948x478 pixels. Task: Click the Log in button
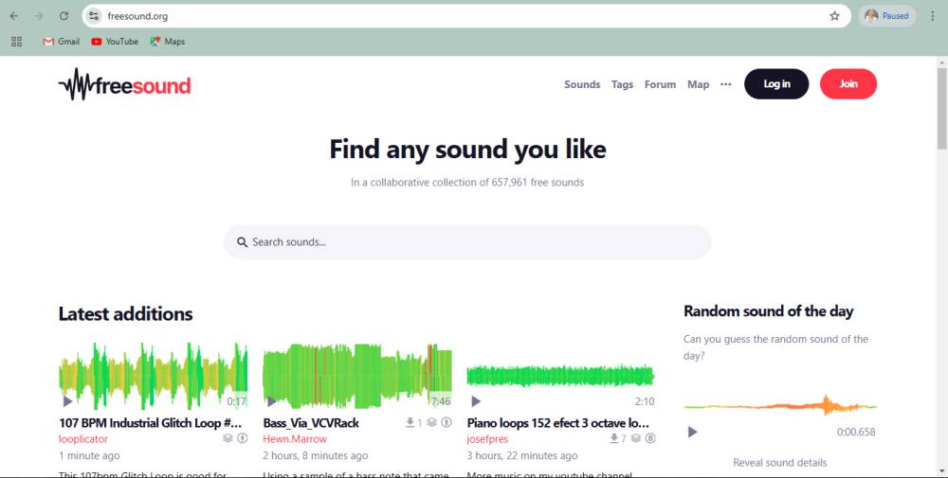(776, 84)
